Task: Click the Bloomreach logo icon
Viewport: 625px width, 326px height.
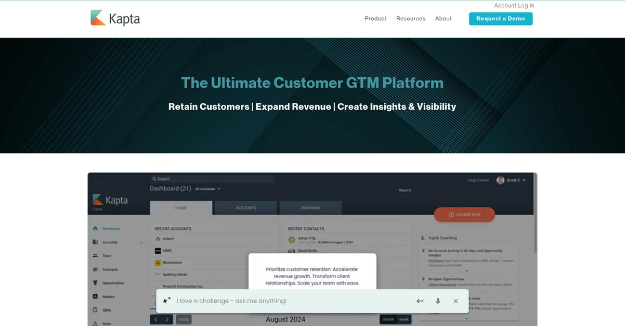Action: 158,263
